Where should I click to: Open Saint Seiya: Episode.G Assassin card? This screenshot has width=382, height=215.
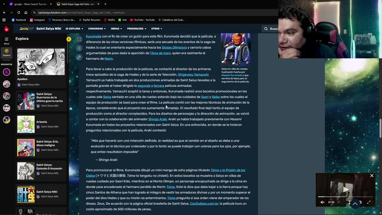point(41,171)
